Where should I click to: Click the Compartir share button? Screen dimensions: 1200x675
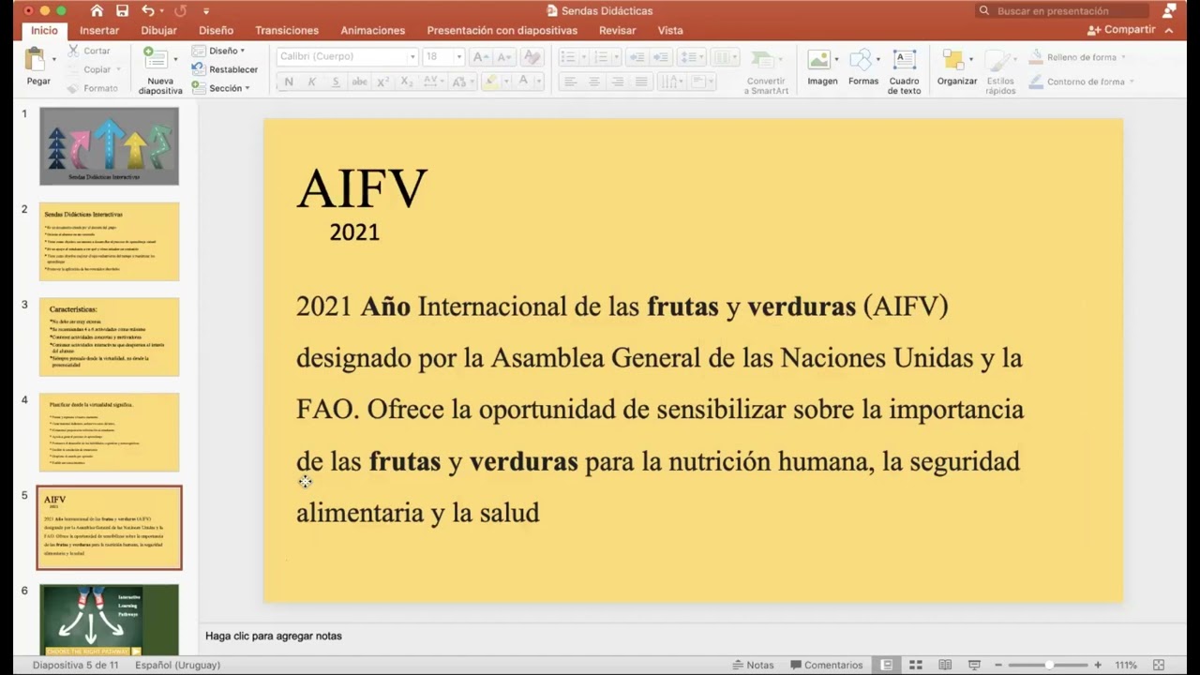[x=1121, y=30]
